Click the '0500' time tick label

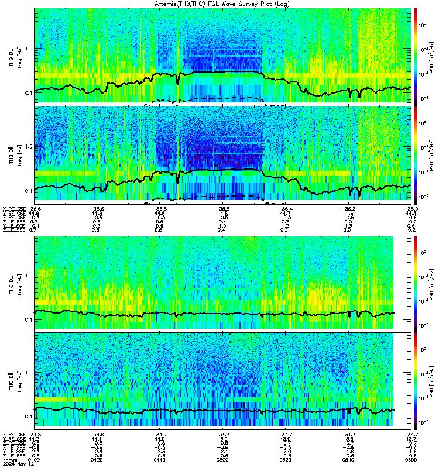[x=222, y=460]
